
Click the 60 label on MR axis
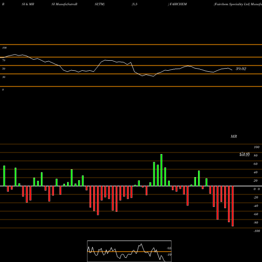[x=256, y=164]
